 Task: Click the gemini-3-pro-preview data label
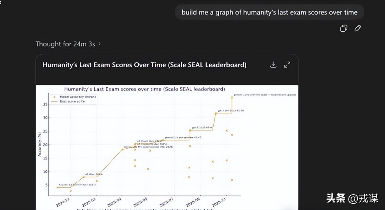pos(265,95)
